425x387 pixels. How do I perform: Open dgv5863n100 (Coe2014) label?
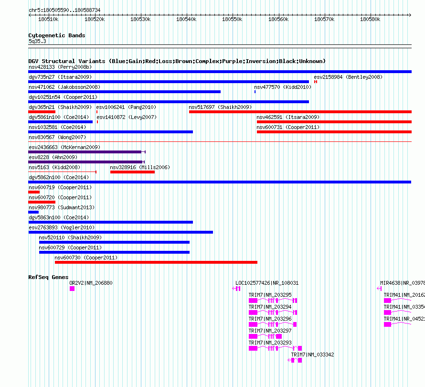pyautogui.click(x=59, y=217)
